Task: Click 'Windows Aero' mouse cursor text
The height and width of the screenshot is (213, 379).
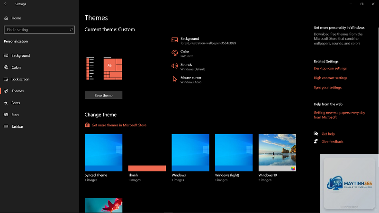Action: click(x=191, y=82)
